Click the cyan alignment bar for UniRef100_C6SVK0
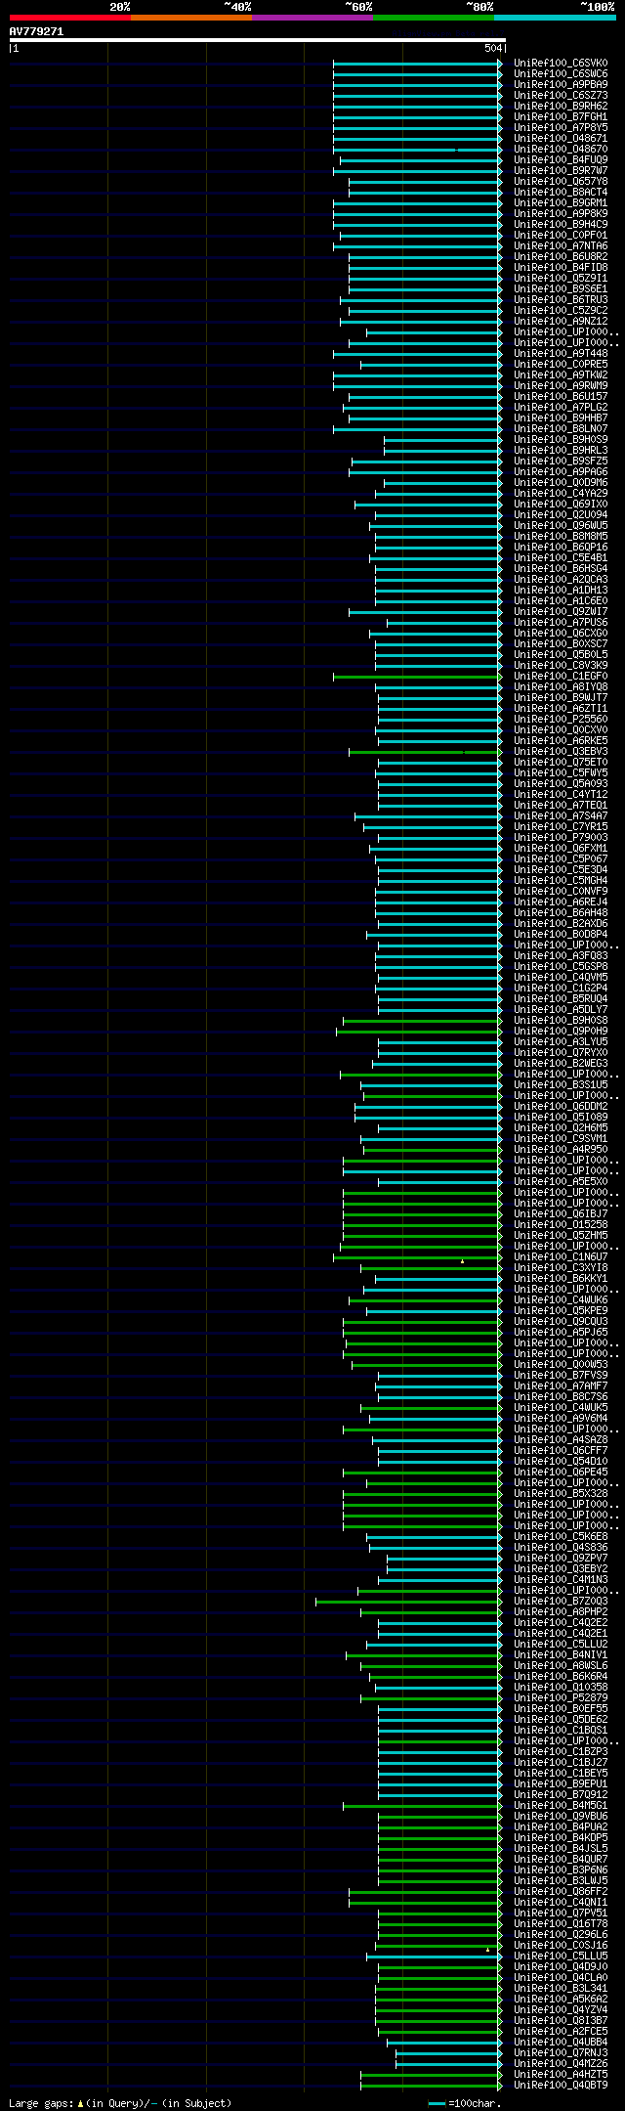This screenshot has height=2111, width=625. [x=418, y=63]
